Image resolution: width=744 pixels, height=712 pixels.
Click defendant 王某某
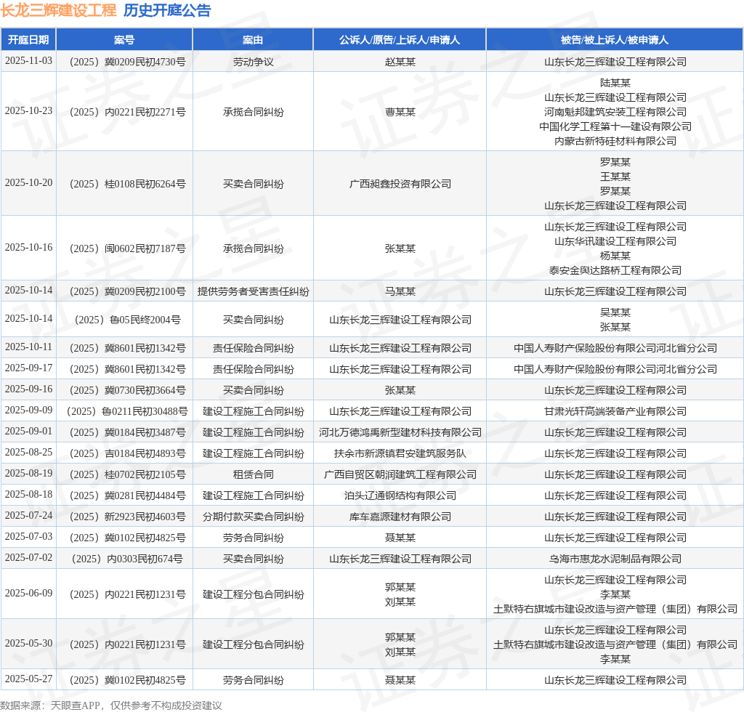[x=615, y=177]
